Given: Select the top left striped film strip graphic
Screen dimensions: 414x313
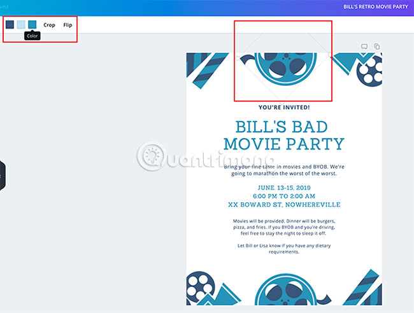Looking at the screenshot, I should point(211,70).
